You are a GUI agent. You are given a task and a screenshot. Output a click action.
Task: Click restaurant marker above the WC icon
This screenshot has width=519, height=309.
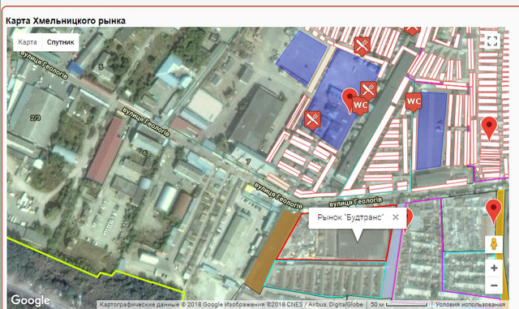368,90
